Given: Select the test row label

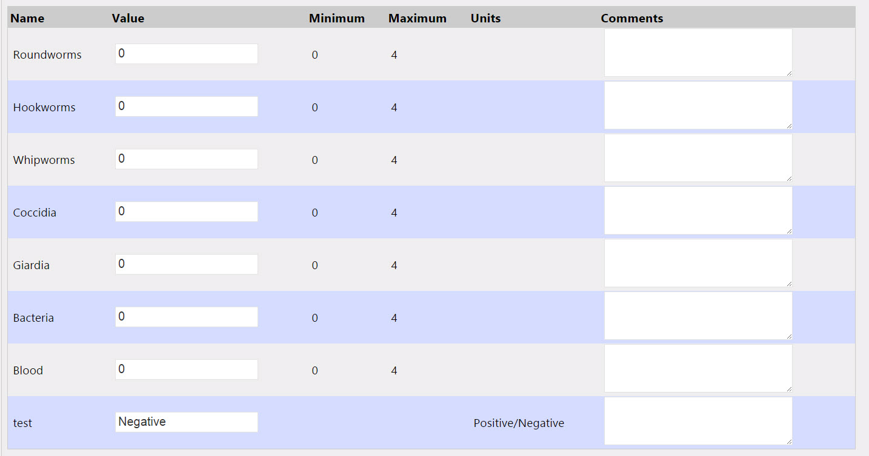Looking at the screenshot, I should (22, 423).
